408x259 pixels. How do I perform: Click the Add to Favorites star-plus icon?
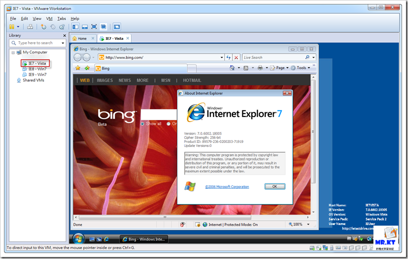[x=87, y=68]
